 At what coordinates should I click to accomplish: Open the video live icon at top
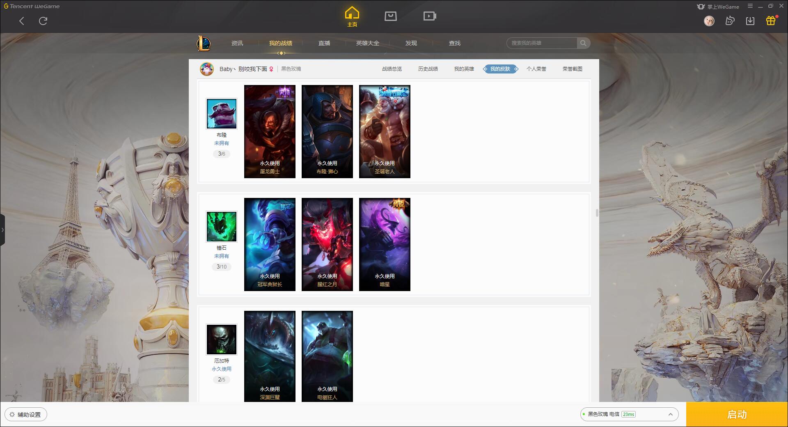[x=430, y=16]
